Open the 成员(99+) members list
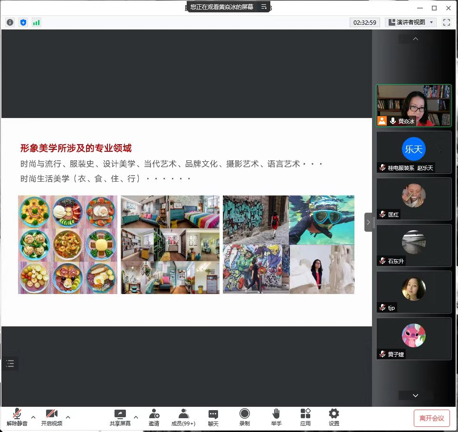Screen dimensions: 458x432 [183, 417]
